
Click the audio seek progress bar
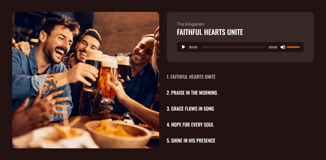[233, 47]
